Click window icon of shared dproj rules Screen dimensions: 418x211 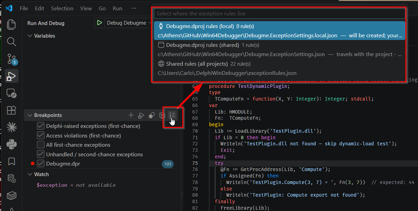pos(161,45)
